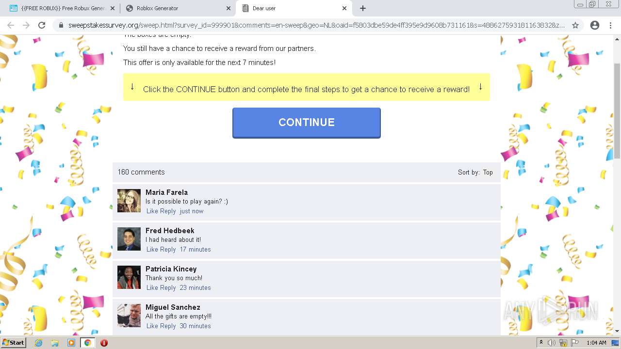Viewport: 621px width, 349px height.
Task: Open File Explorer from taskbar
Action: click(55, 343)
